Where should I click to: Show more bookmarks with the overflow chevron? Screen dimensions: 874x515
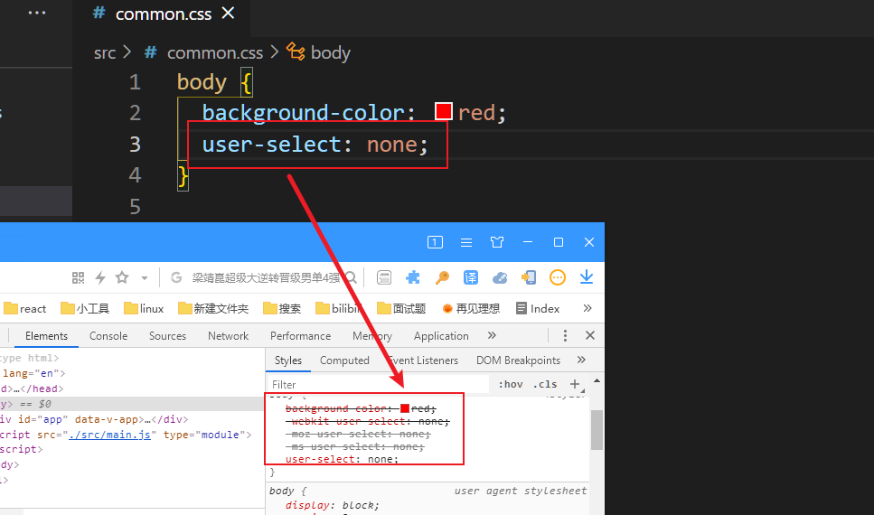point(587,308)
